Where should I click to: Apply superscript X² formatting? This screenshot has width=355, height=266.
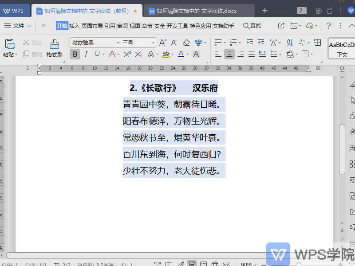coord(127,54)
